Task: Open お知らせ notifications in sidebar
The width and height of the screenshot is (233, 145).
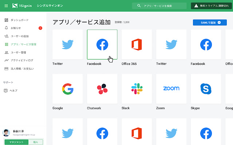Action: click(16, 28)
